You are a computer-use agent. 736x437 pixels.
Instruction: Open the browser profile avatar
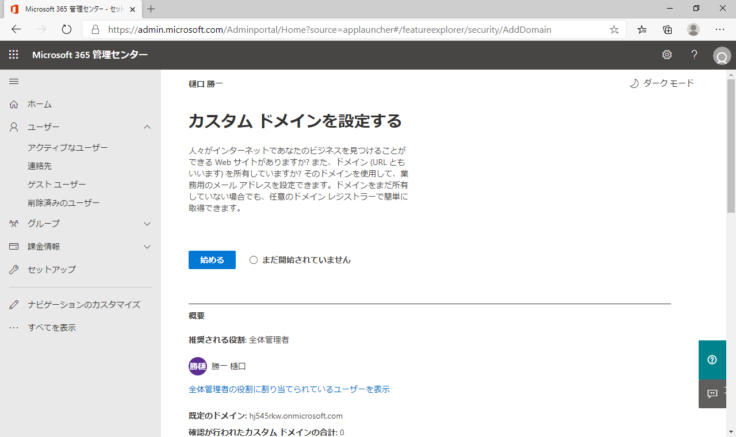pos(693,29)
